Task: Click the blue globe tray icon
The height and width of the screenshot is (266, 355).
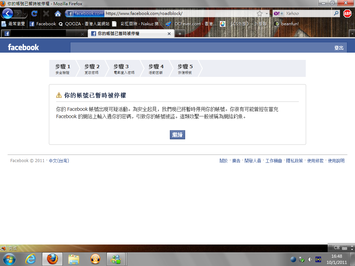Action: 293,259
